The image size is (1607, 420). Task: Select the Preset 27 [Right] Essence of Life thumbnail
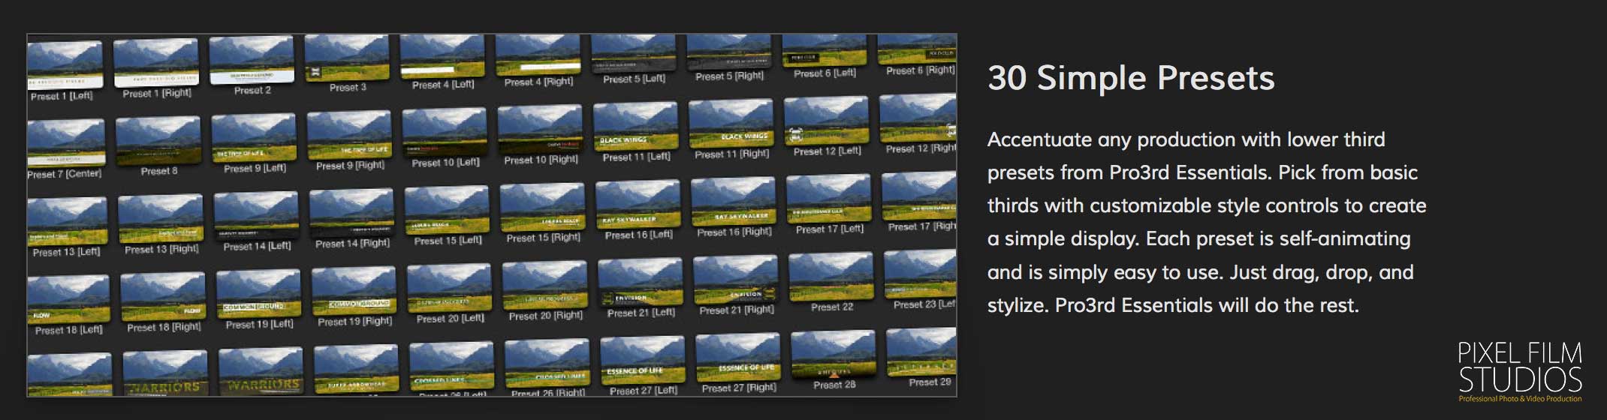coord(737,357)
